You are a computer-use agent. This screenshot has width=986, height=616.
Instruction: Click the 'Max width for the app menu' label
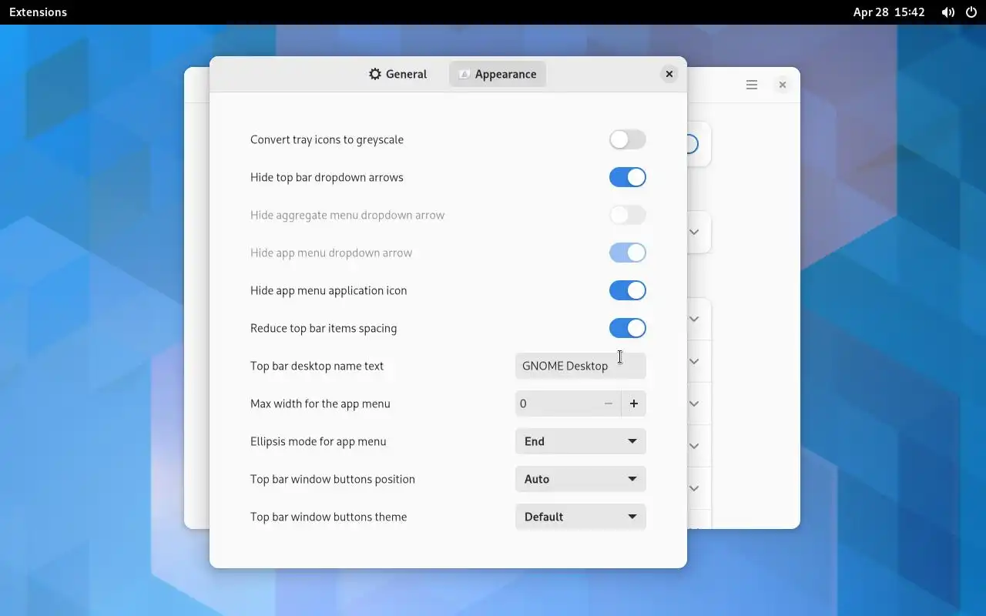tap(320, 403)
